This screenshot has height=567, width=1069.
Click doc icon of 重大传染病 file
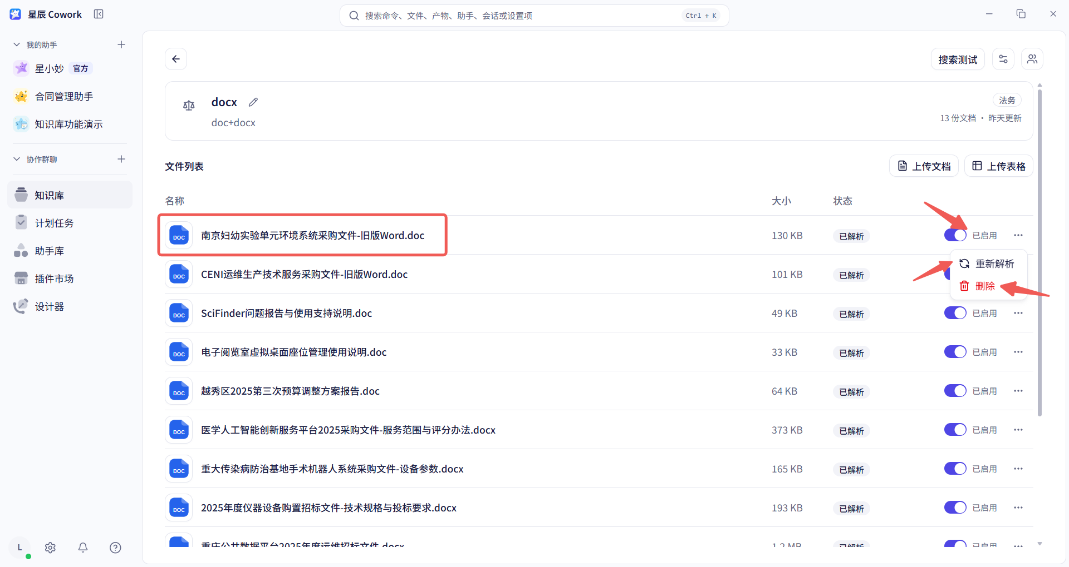(179, 469)
